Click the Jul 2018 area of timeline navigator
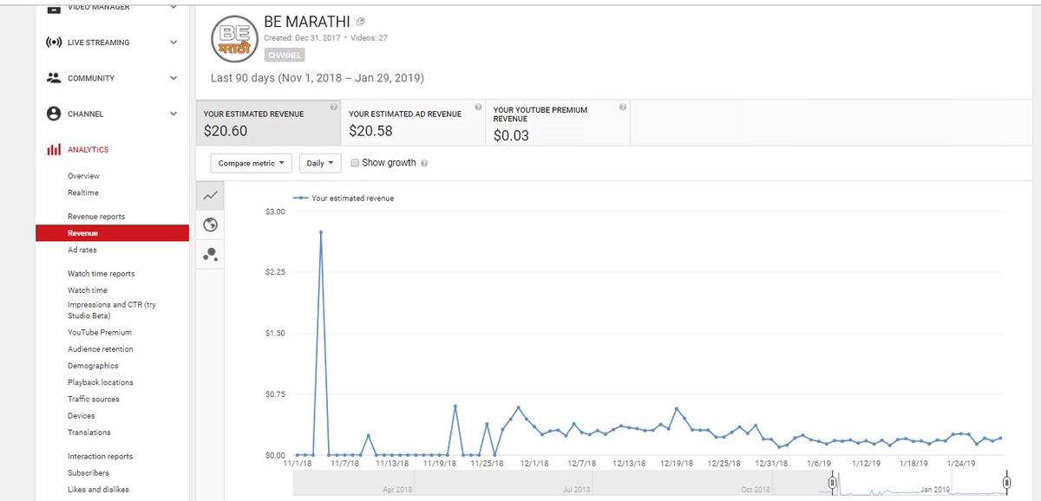Screen dimensions: 1041x501 578,490
